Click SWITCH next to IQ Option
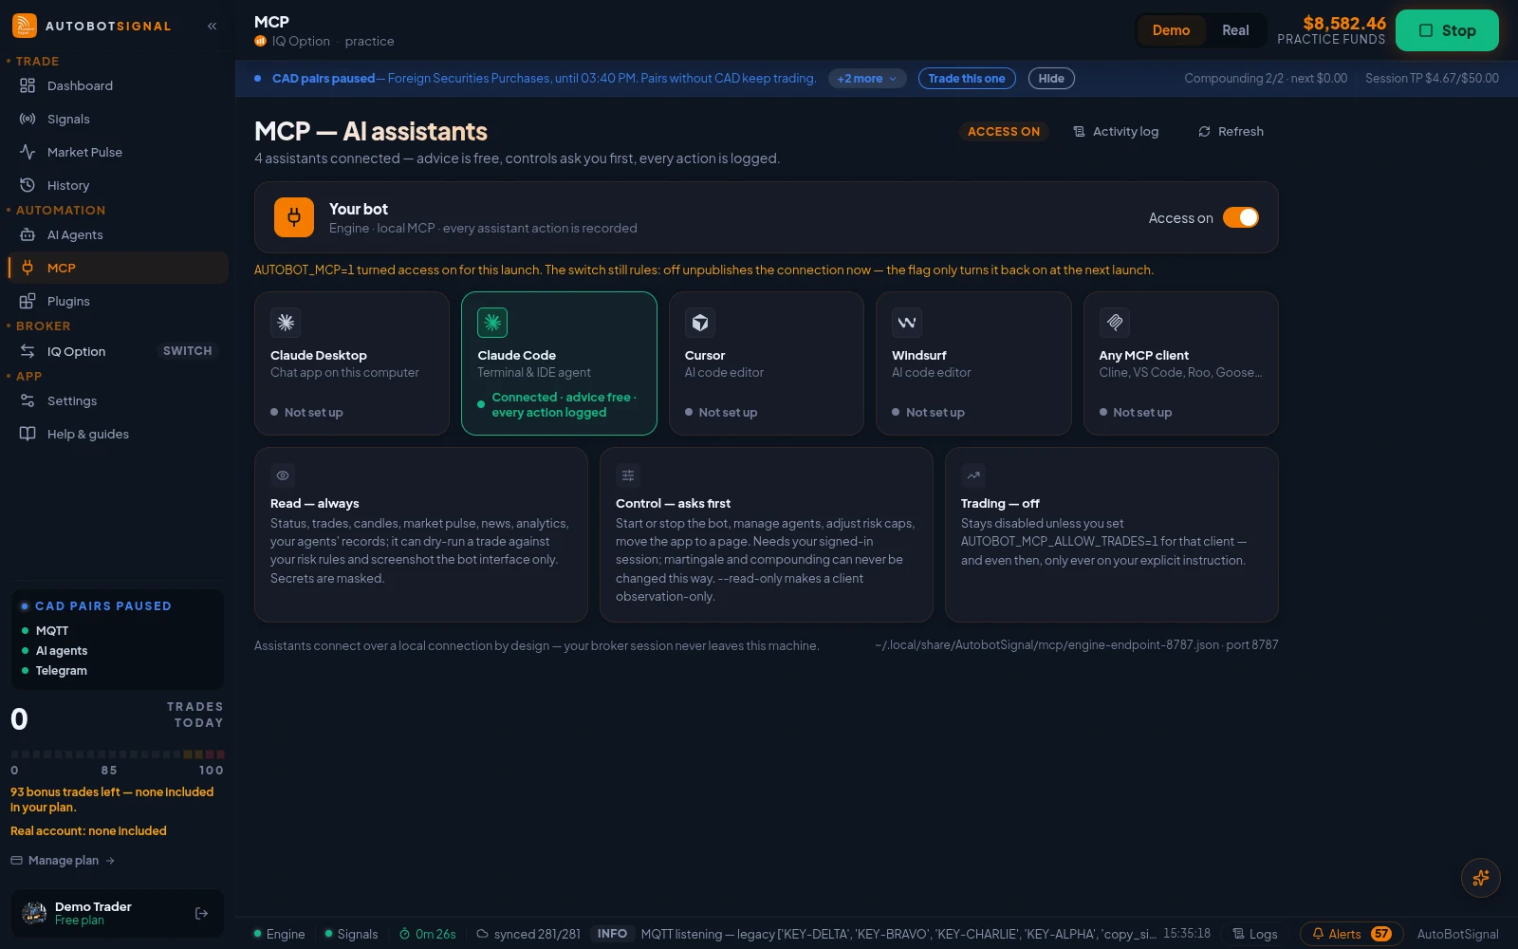This screenshot has height=949, width=1518. click(188, 351)
